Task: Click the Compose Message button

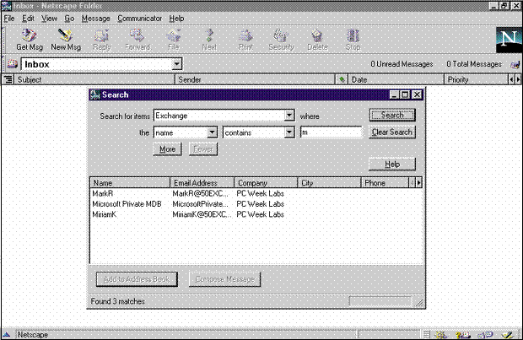Action: tap(224, 279)
